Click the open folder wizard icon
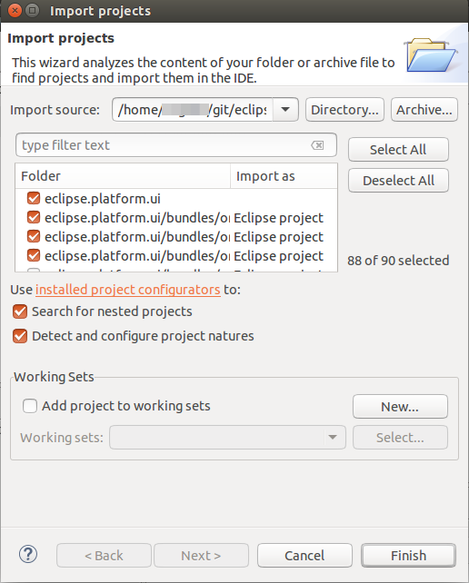469x583 pixels. [x=431, y=55]
